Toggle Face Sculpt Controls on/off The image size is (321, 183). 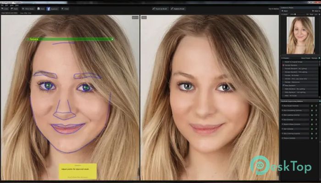312,106
